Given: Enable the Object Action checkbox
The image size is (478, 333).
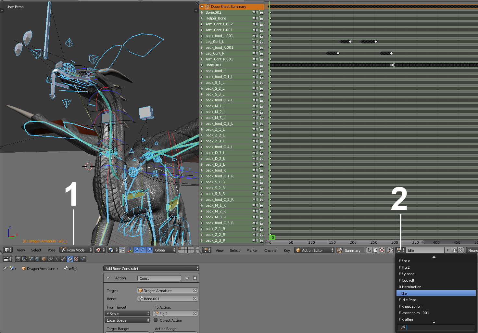Looking at the screenshot, I should [156, 320].
